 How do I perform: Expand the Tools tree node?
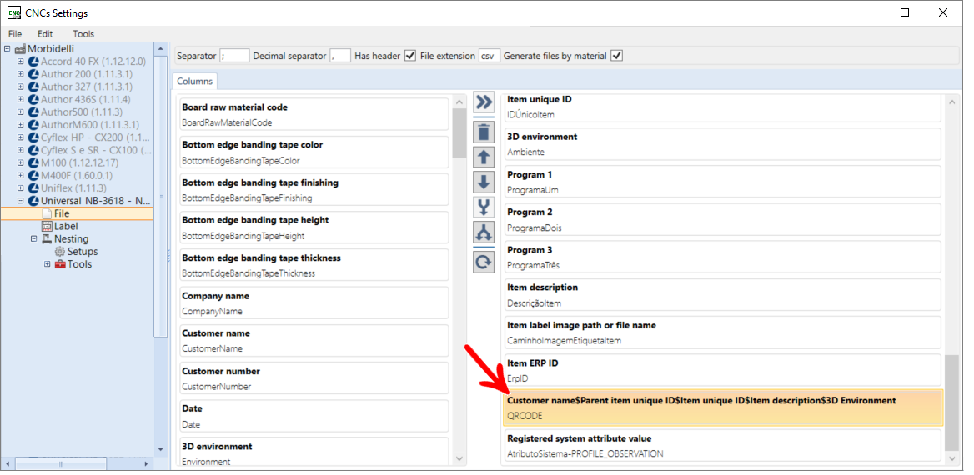[x=48, y=264]
